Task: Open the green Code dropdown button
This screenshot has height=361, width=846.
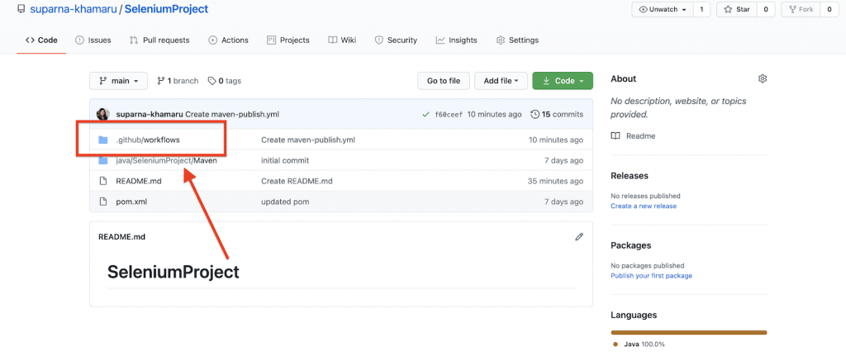Action: tap(563, 81)
